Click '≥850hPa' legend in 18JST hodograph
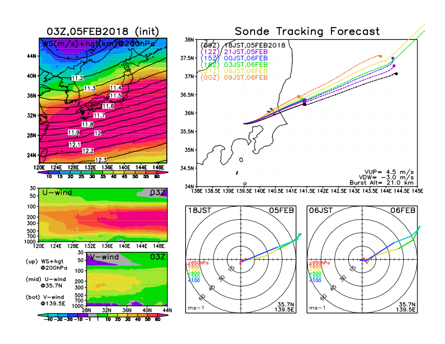Image resolution: width=445 pixels, height=344 pixels. 198,263
